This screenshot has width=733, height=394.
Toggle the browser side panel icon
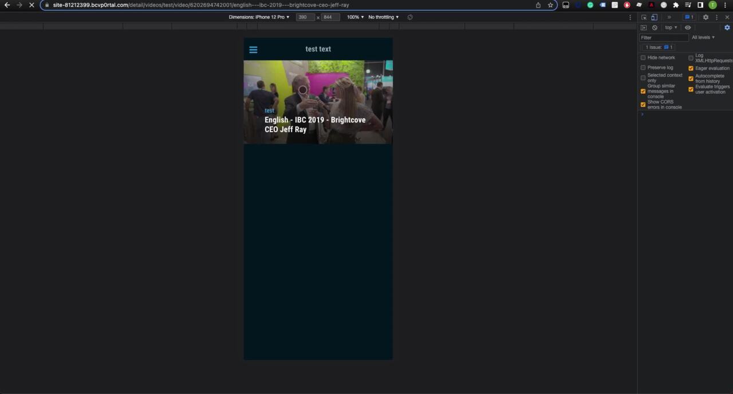pyautogui.click(x=700, y=5)
